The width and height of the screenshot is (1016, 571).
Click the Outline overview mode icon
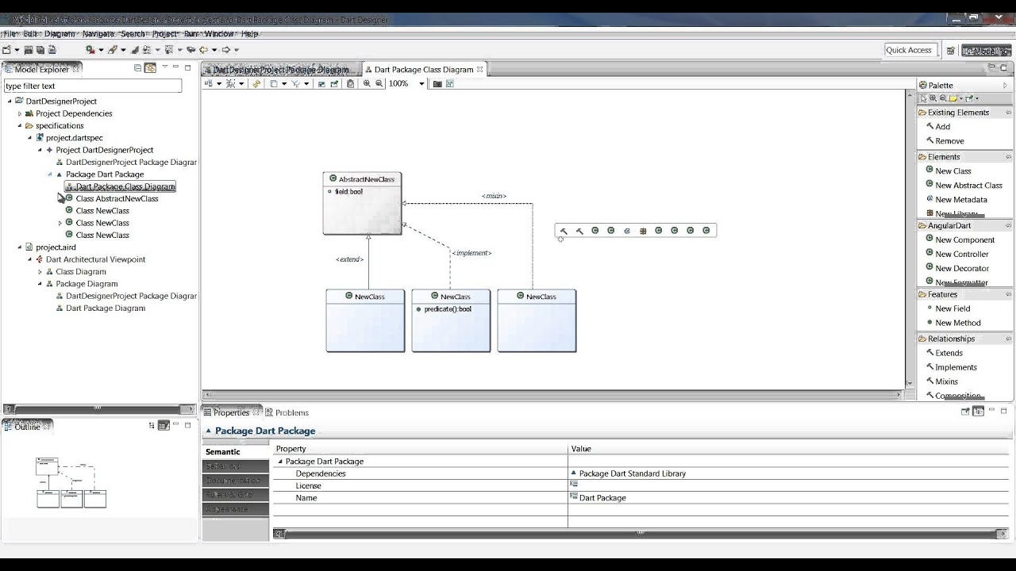(x=164, y=425)
